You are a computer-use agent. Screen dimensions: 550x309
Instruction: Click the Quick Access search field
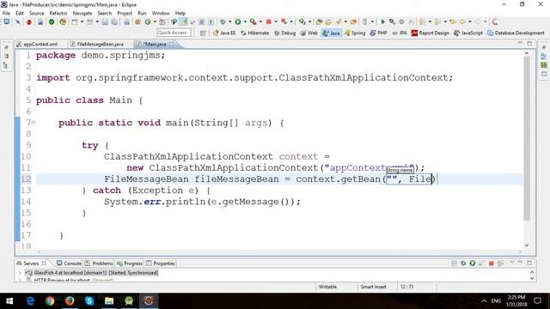[174, 33]
